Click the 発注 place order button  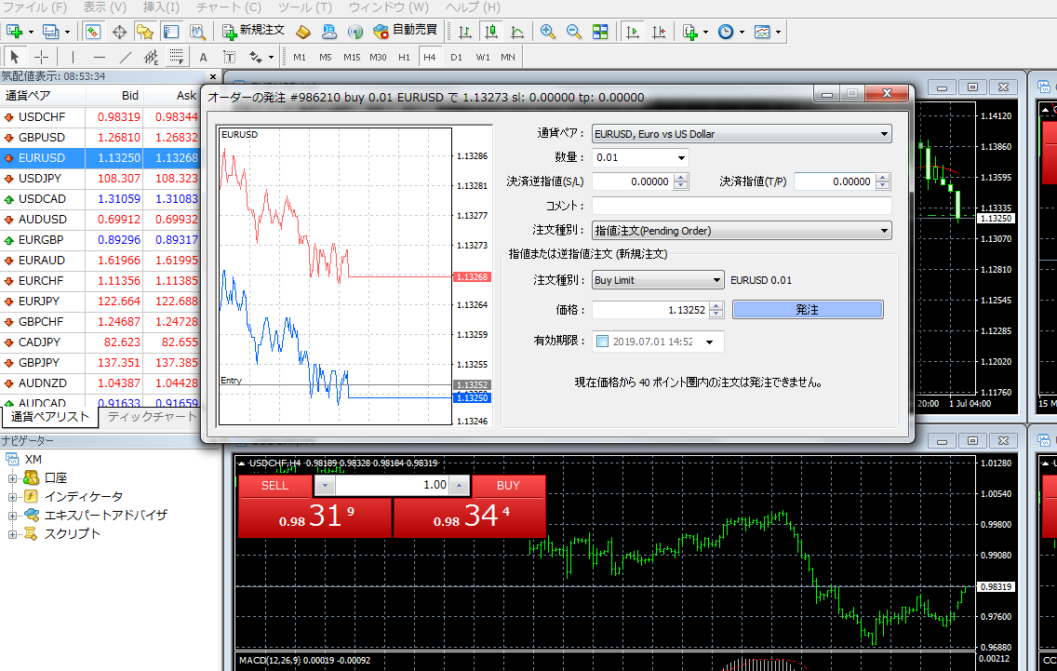[x=807, y=310]
